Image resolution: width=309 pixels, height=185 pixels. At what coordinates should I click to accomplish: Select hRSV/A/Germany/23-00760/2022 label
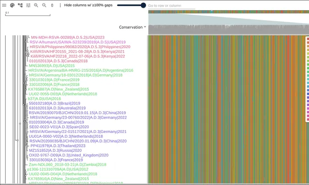(78, 118)
